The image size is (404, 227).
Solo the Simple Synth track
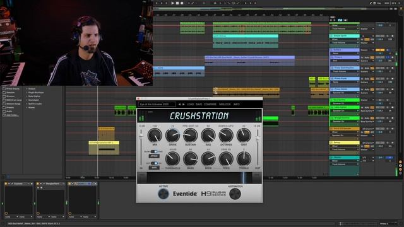(x=388, y=36)
